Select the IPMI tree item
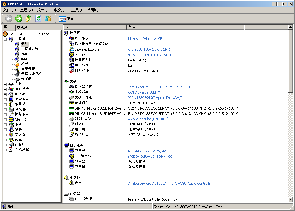This screenshot has width=295, height=211. coord(24,59)
